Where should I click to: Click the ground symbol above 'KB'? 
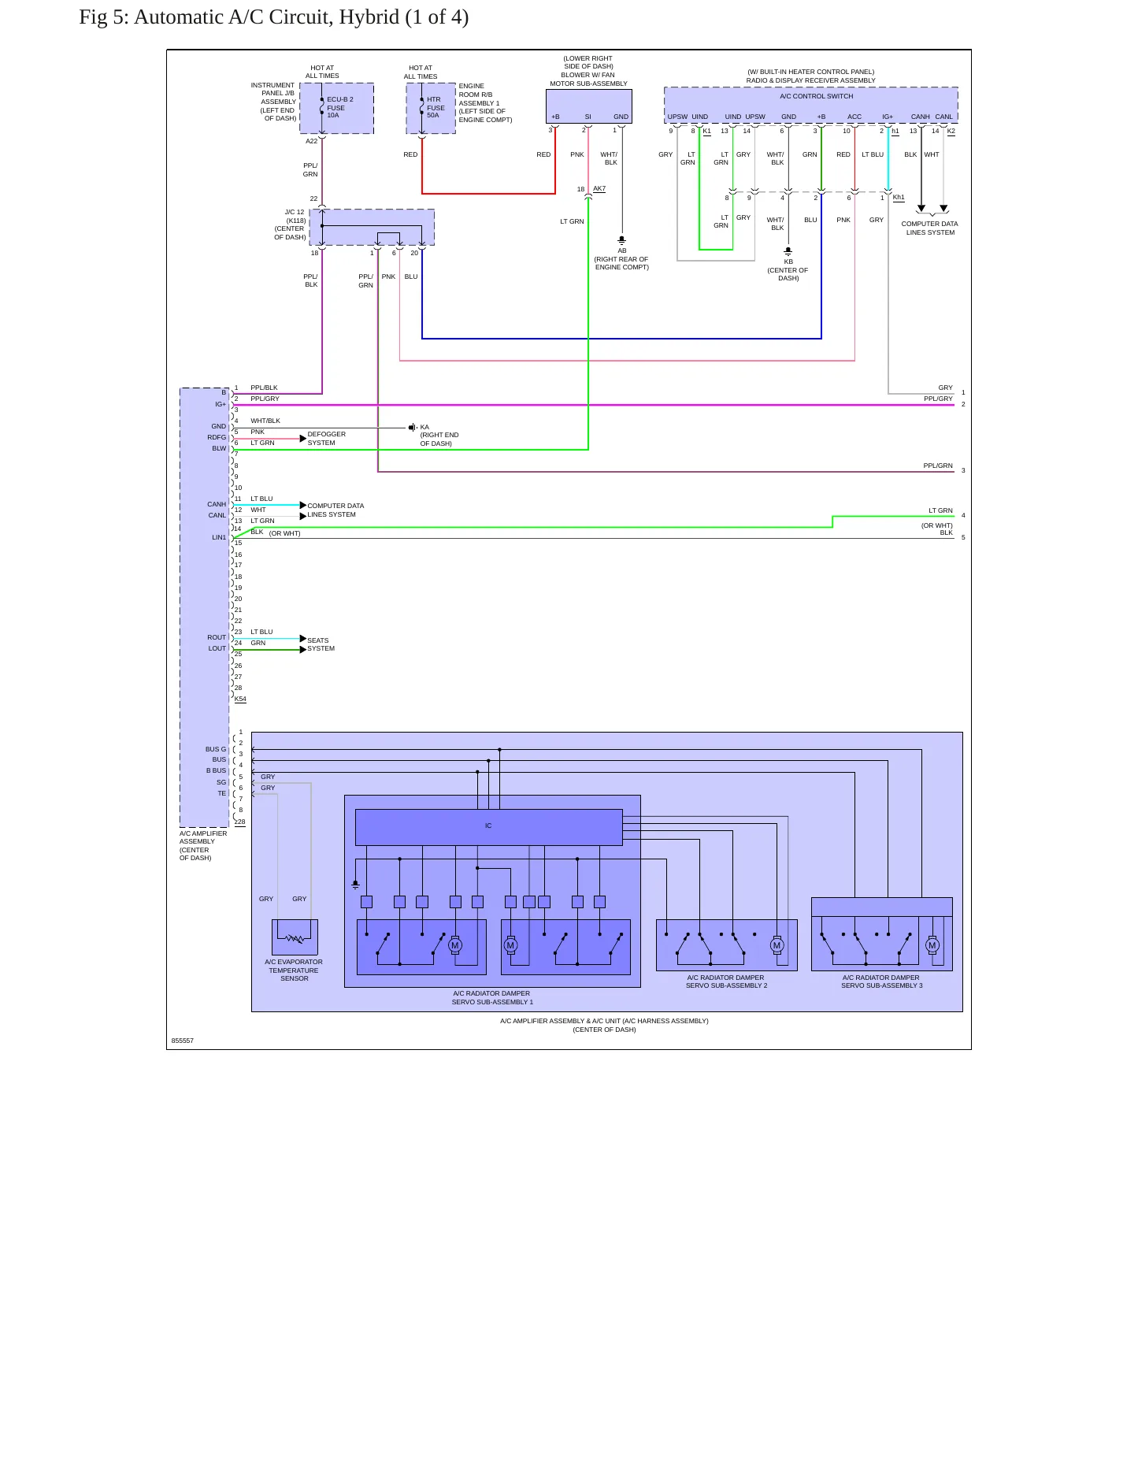point(788,251)
